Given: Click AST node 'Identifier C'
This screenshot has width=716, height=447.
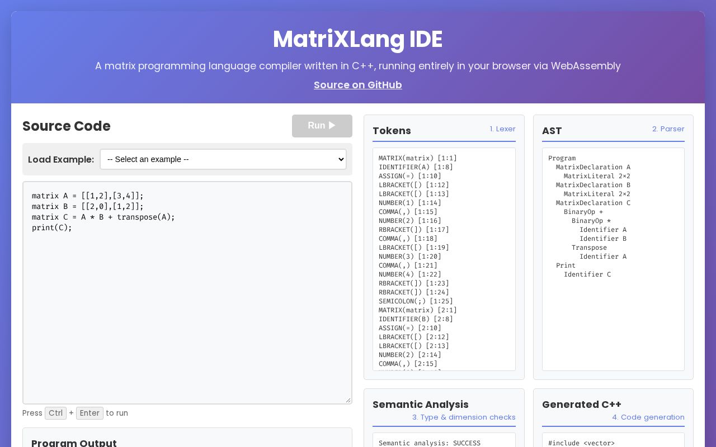Looking at the screenshot, I should pos(587,274).
